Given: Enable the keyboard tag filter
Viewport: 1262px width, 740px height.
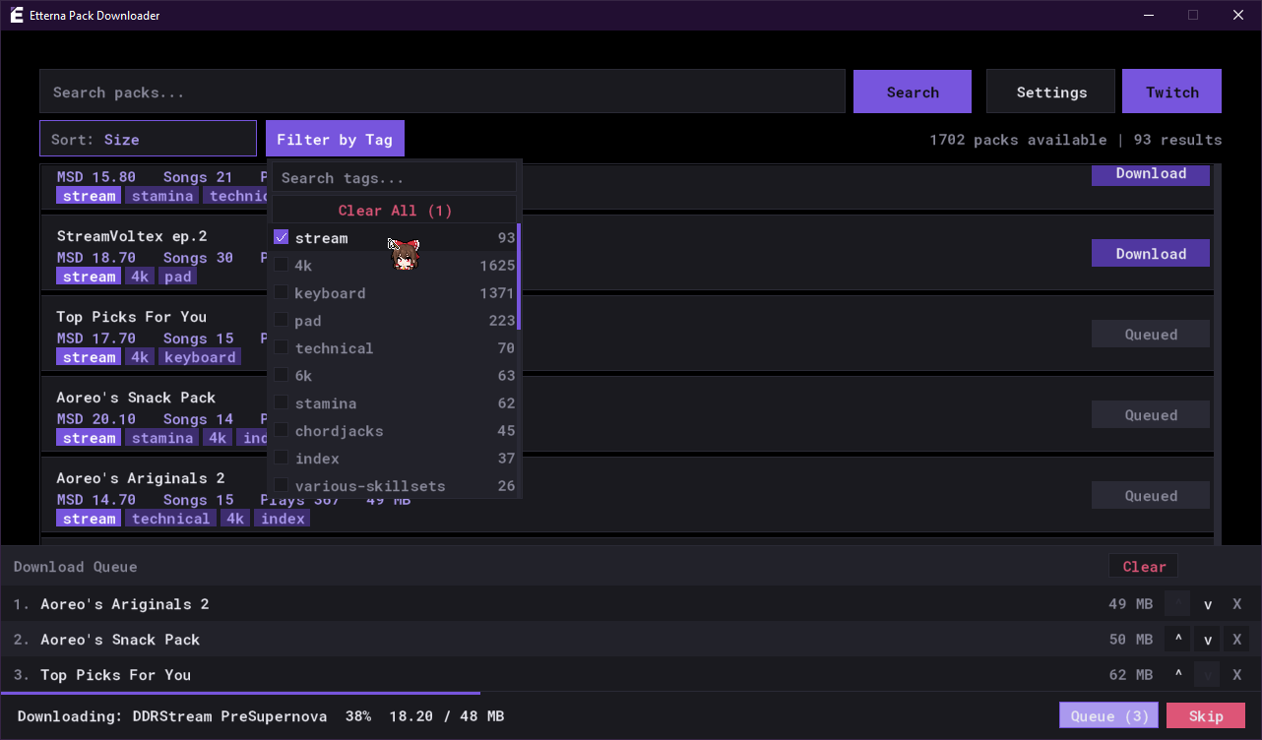Looking at the screenshot, I should (x=281, y=293).
